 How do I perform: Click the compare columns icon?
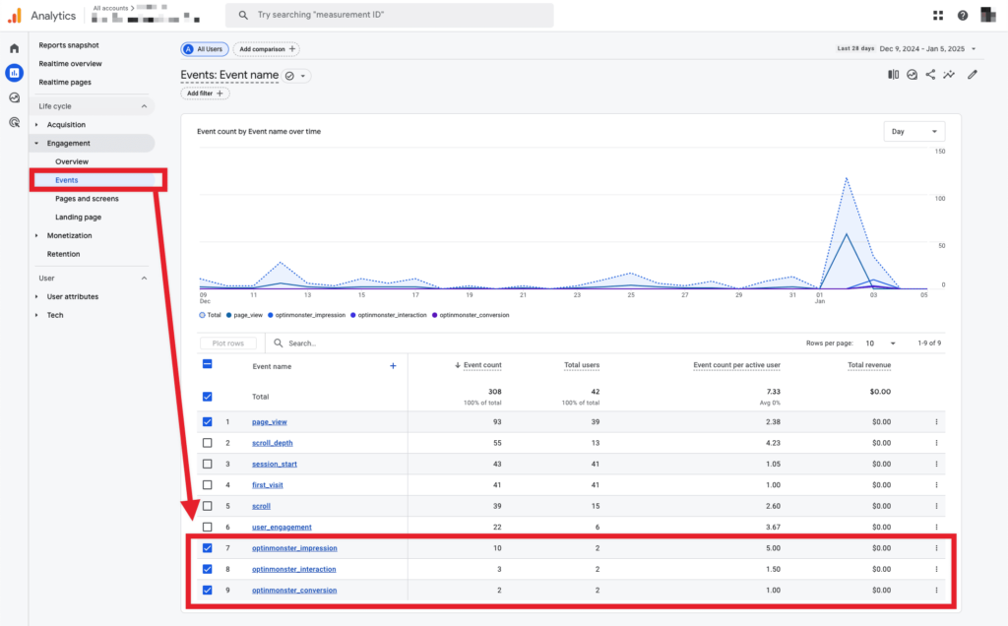pyautogui.click(x=894, y=75)
